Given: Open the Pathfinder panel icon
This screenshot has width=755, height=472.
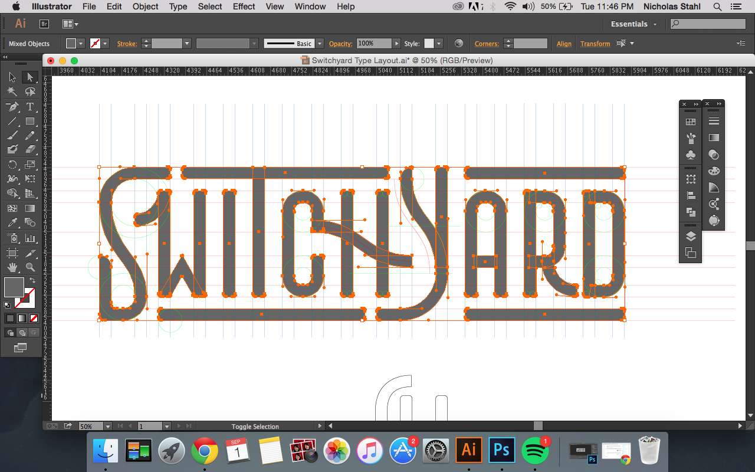Looking at the screenshot, I should pyautogui.click(x=691, y=212).
